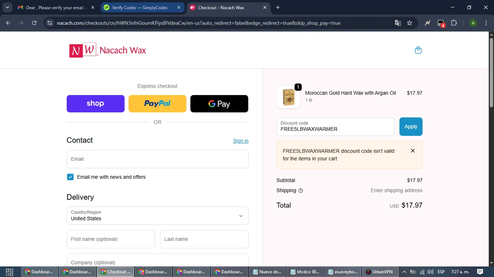Click the translate page icon
This screenshot has width=494, height=277.
[x=398, y=23]
